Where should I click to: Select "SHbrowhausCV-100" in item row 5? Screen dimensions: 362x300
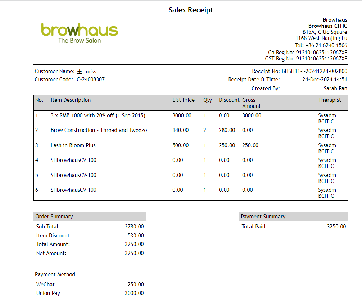pos(73,175)
